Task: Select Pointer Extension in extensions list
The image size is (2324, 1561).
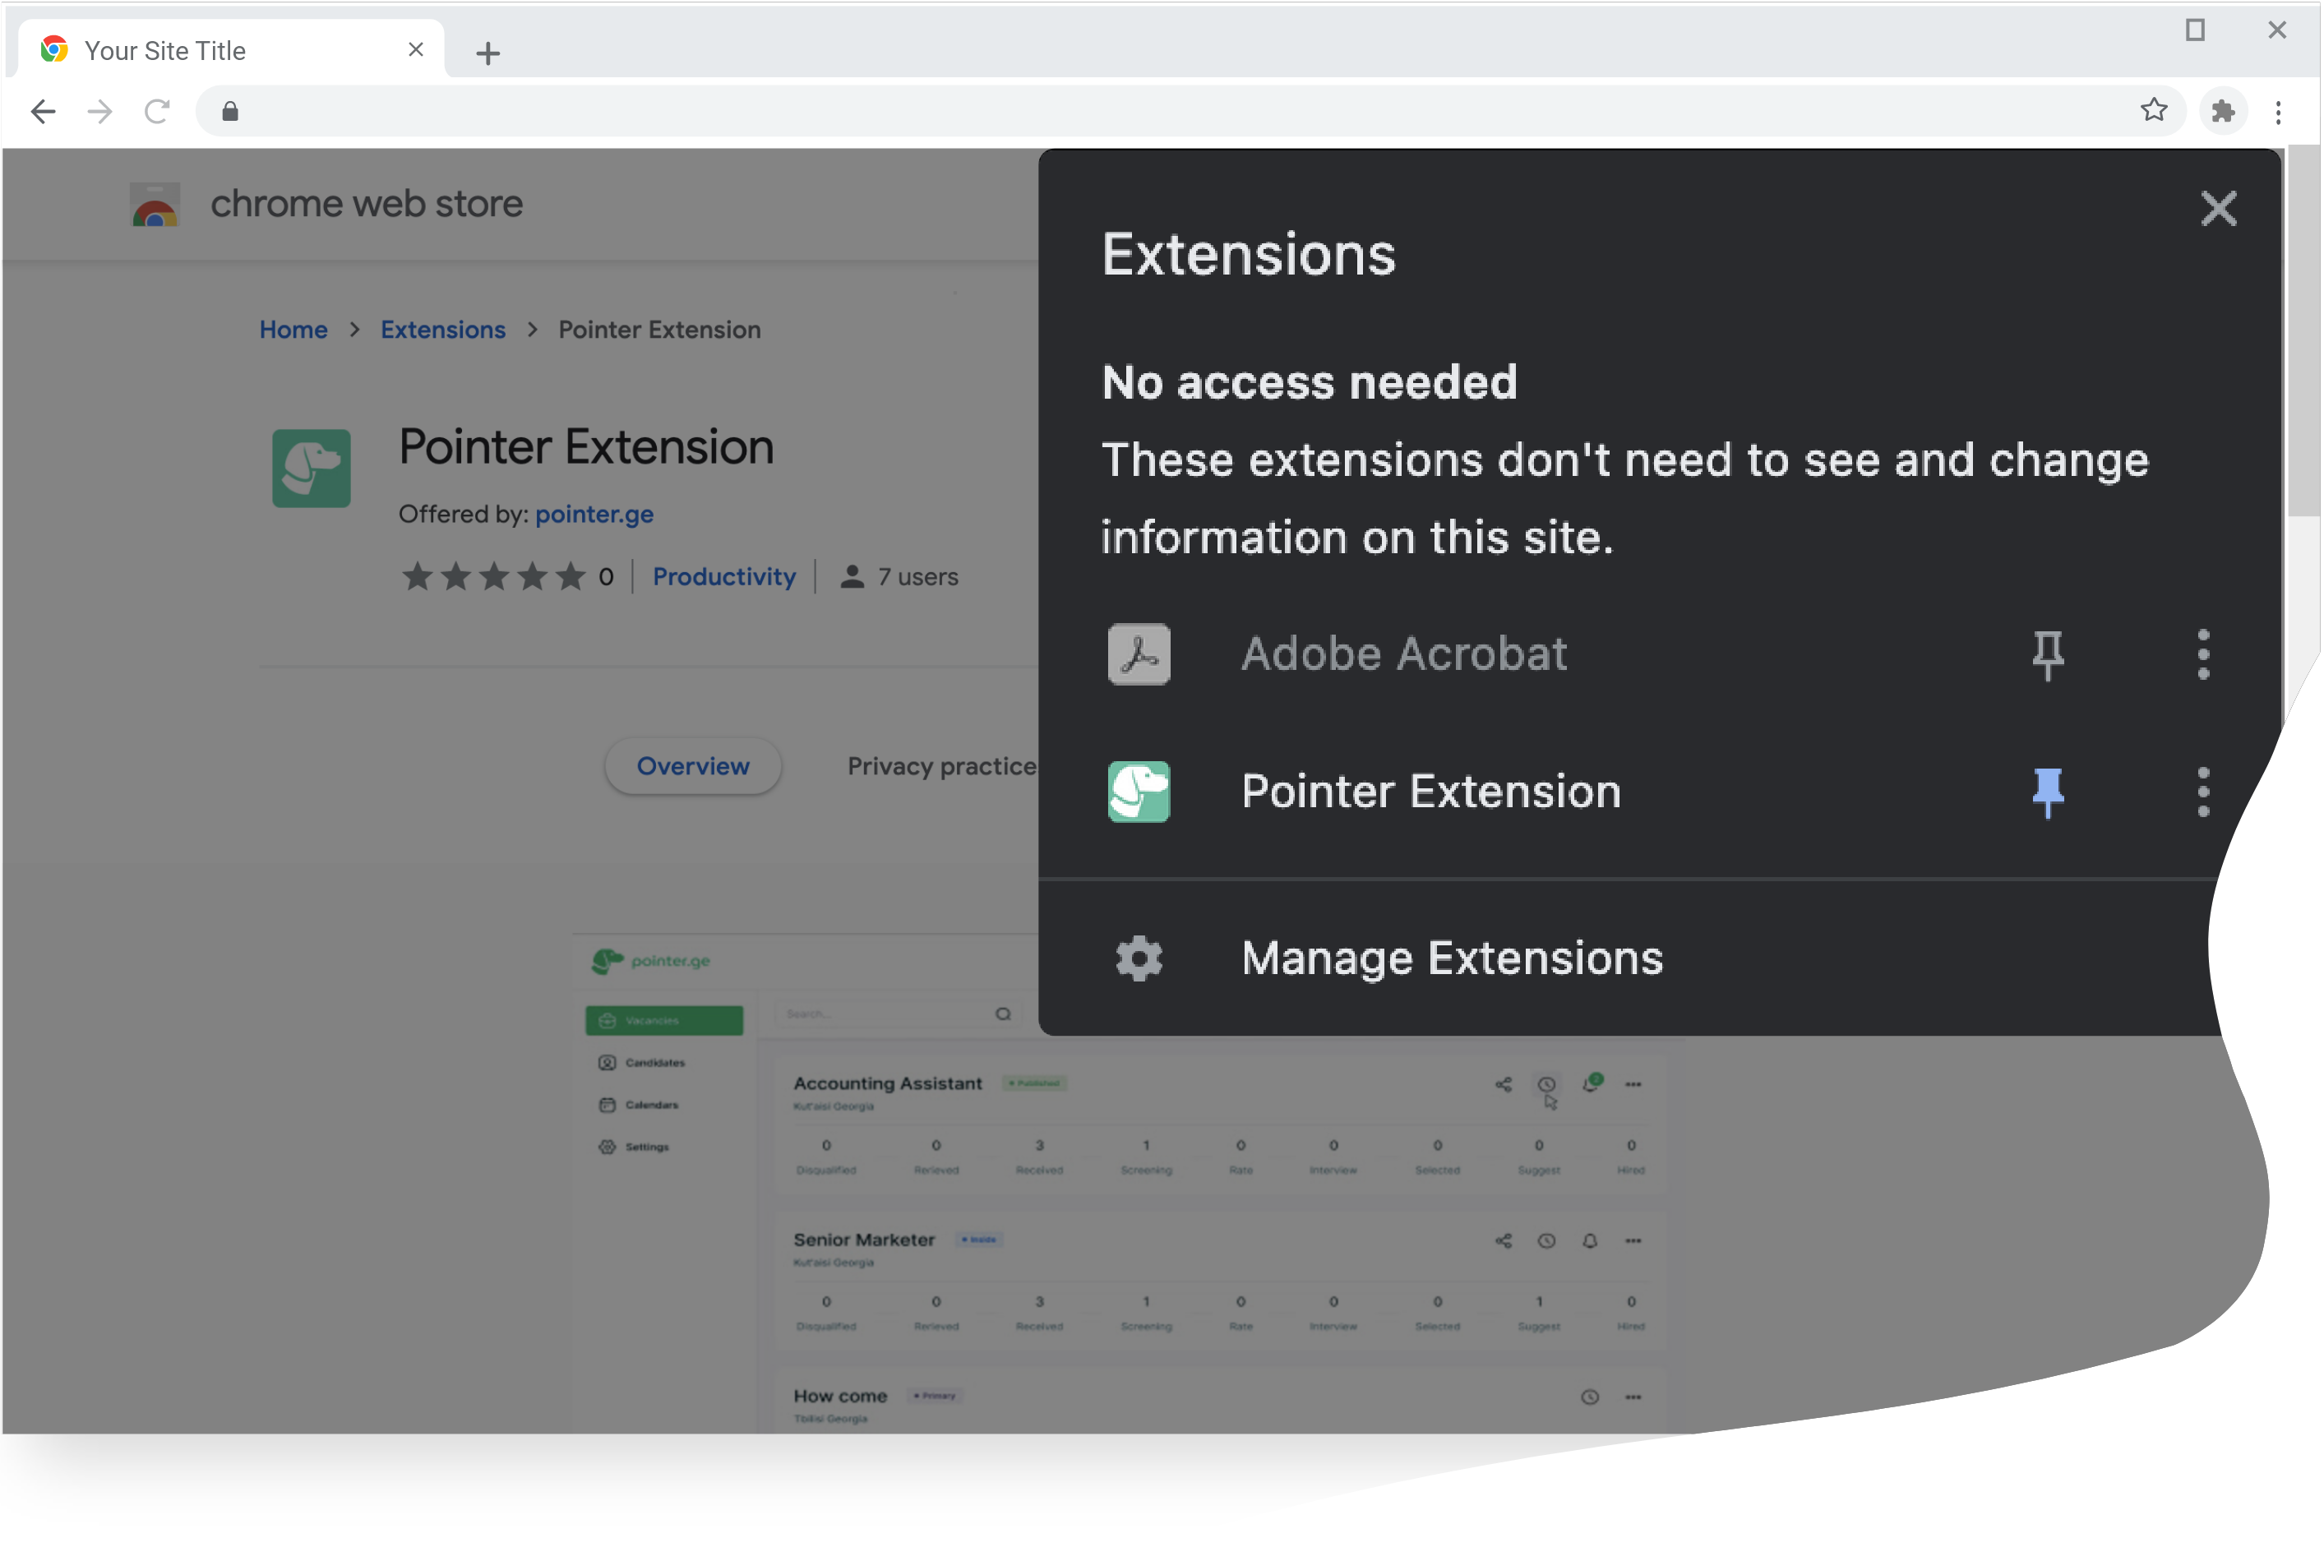Action: [1432, 793]
